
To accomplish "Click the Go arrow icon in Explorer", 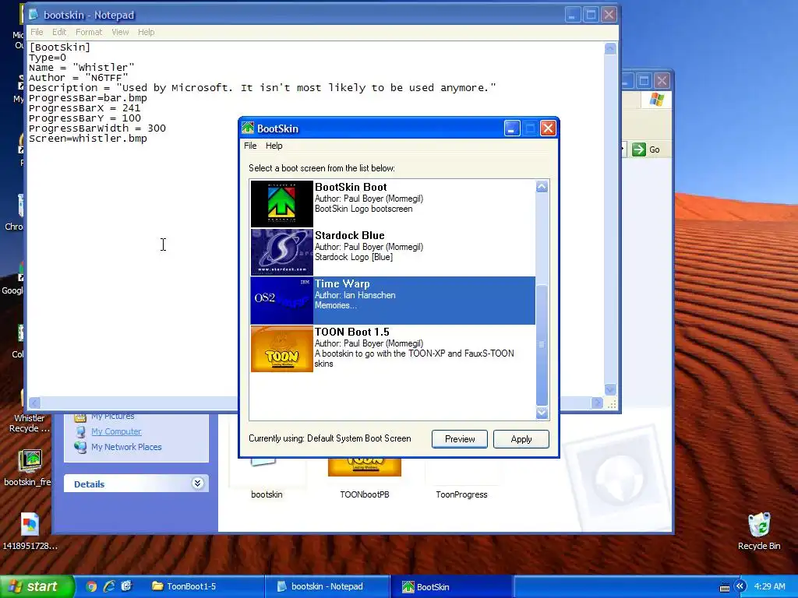I will [x=638, y=149].
